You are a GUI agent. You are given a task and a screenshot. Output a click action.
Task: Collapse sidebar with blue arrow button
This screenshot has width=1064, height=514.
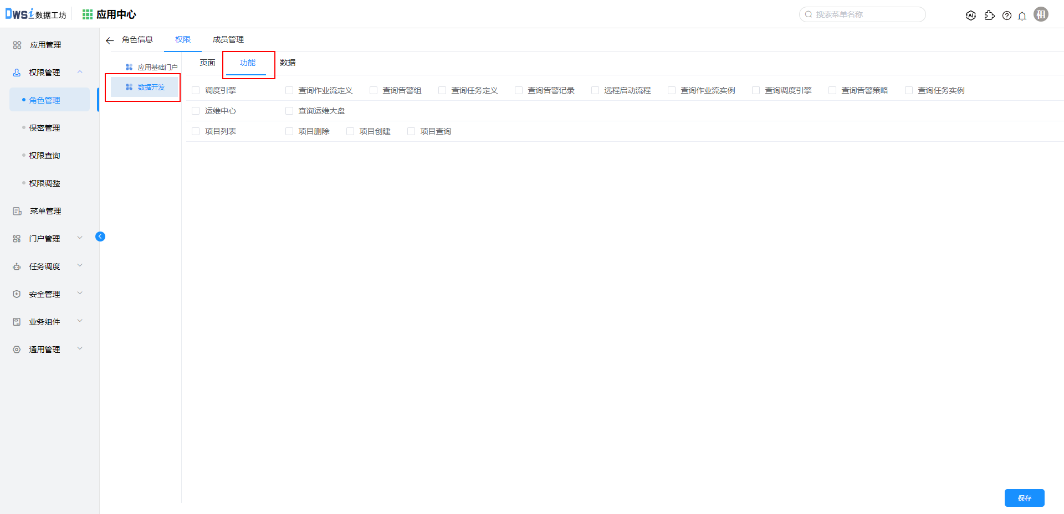pyautogui.click(x=100, y=237)
